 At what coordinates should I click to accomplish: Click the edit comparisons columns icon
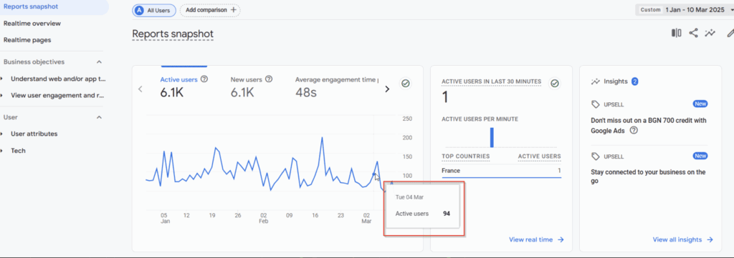tap(676, 33)
